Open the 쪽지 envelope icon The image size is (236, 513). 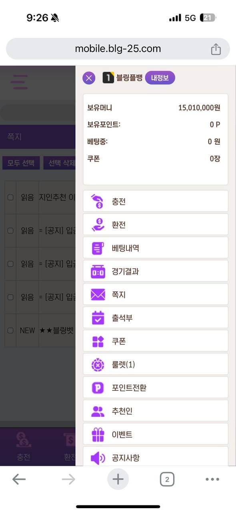98,295
